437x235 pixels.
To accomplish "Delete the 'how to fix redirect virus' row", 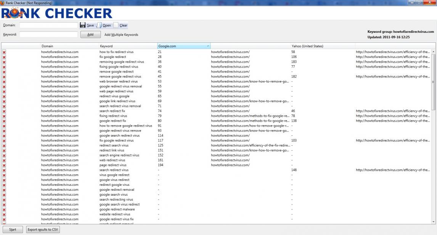I will pyautogui.click(x=4, y=52).
